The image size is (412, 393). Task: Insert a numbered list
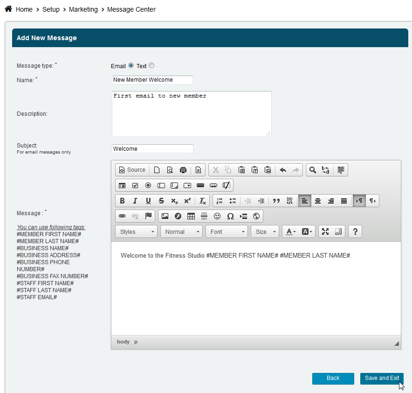coord(220,201)
